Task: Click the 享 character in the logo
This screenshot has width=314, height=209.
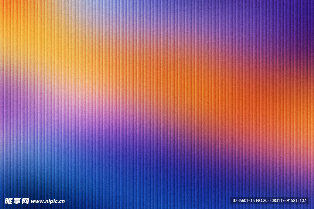Action: coord(17,201)
